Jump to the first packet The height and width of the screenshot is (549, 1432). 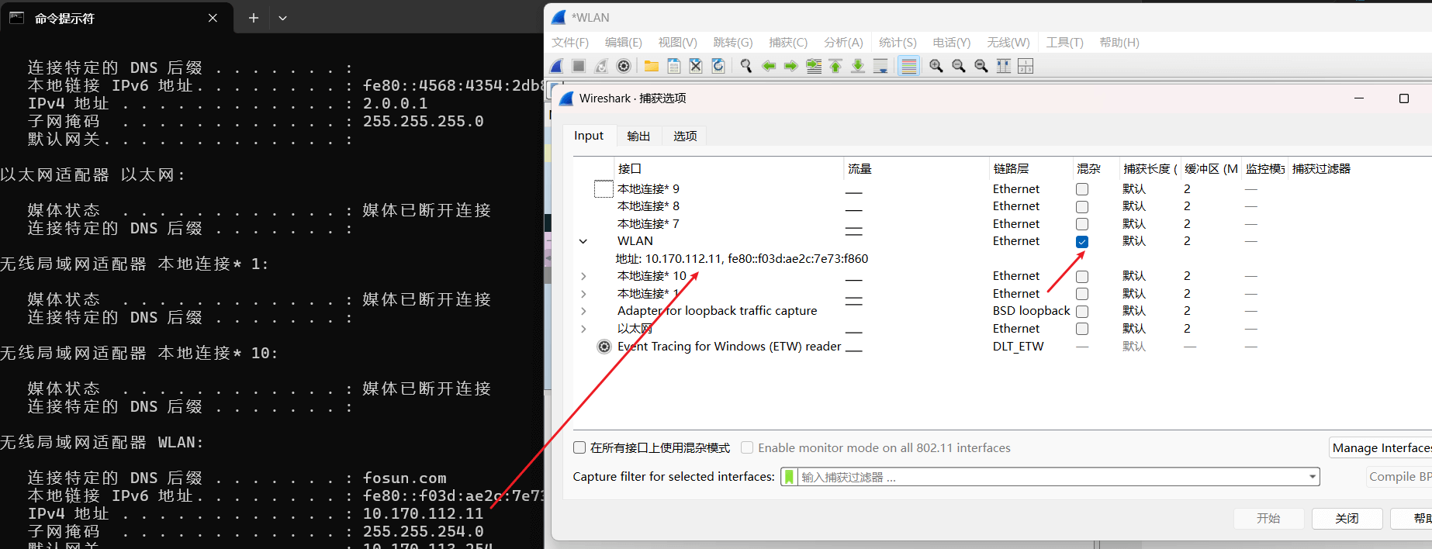[x=835, y=66]
